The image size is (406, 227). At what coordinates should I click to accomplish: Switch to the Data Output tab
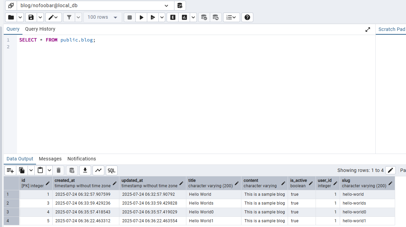[20, 159]
